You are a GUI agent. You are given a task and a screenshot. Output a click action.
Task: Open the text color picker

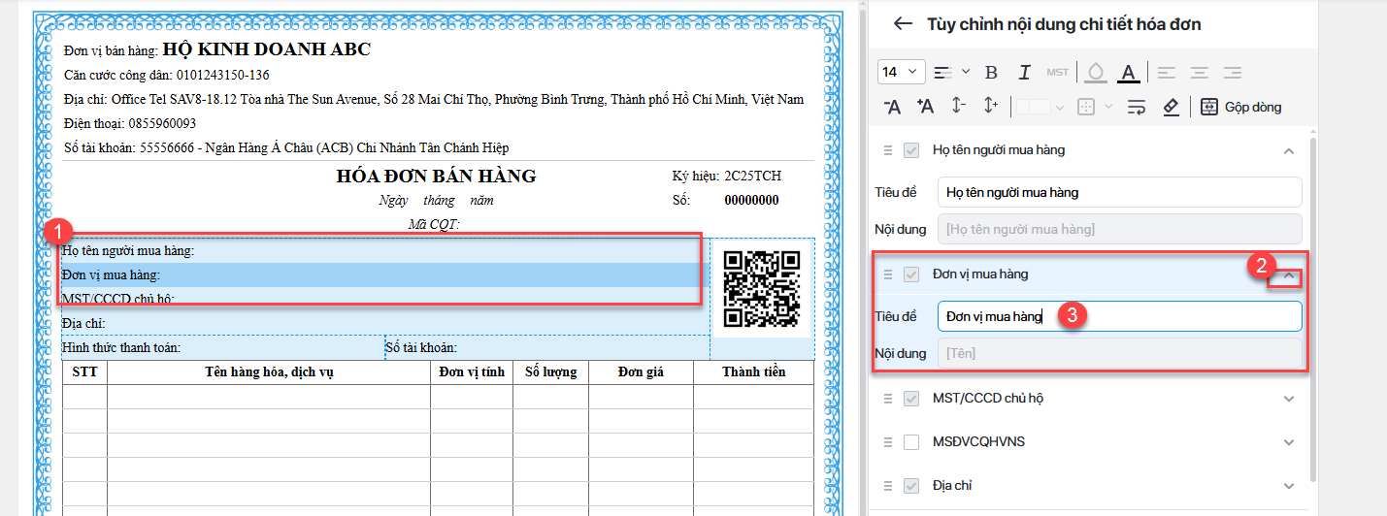point(1127,73)
